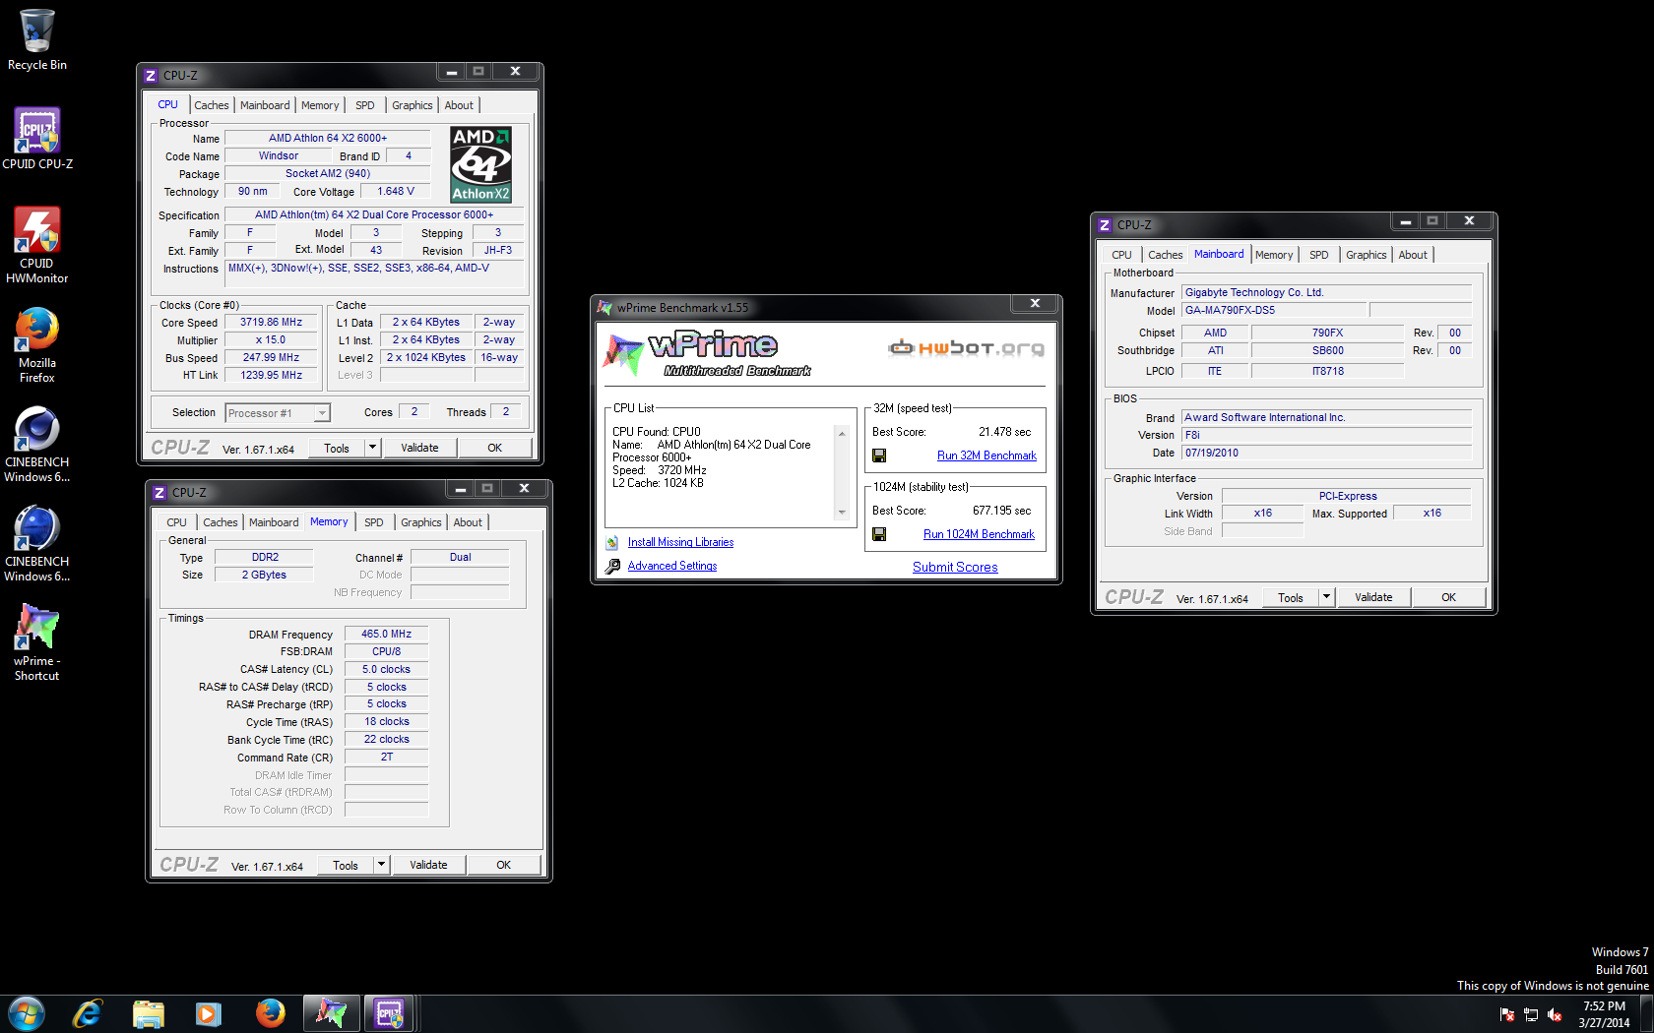
Task: Open SPD tab in top-left CPU-Z window
Action: coord(364,105)
